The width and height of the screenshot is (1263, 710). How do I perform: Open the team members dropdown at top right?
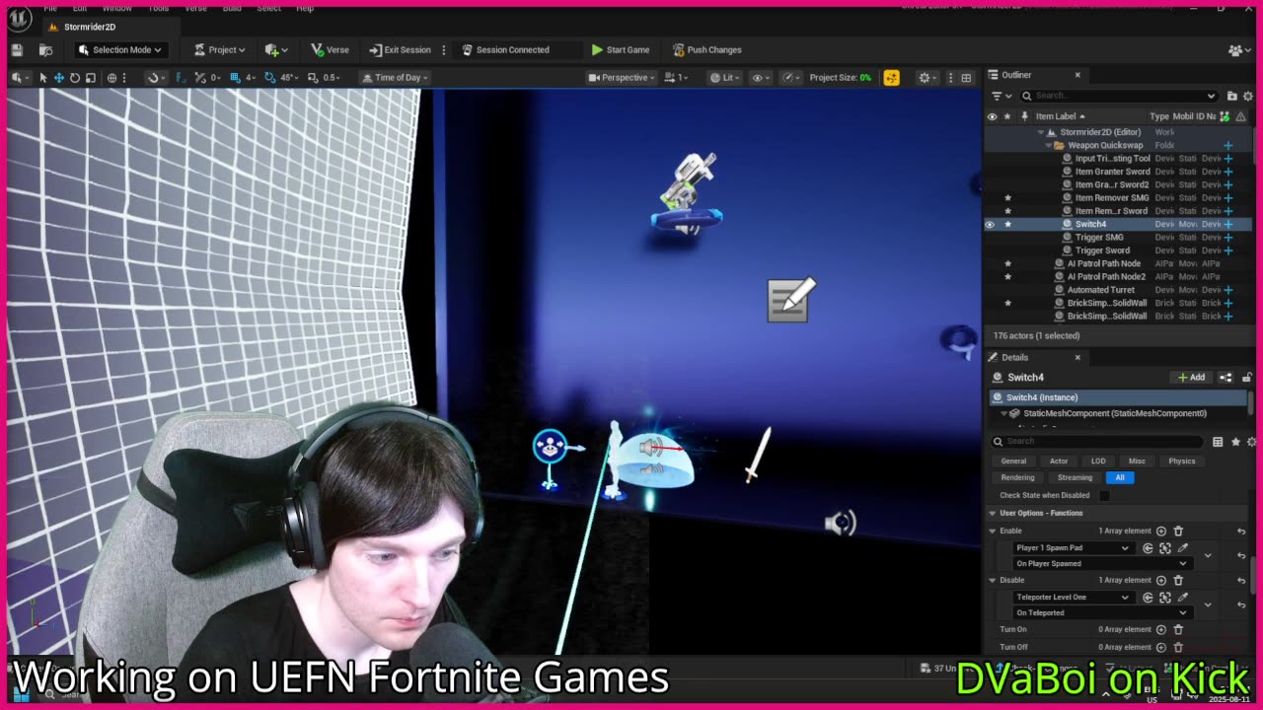pos(1238,49)
